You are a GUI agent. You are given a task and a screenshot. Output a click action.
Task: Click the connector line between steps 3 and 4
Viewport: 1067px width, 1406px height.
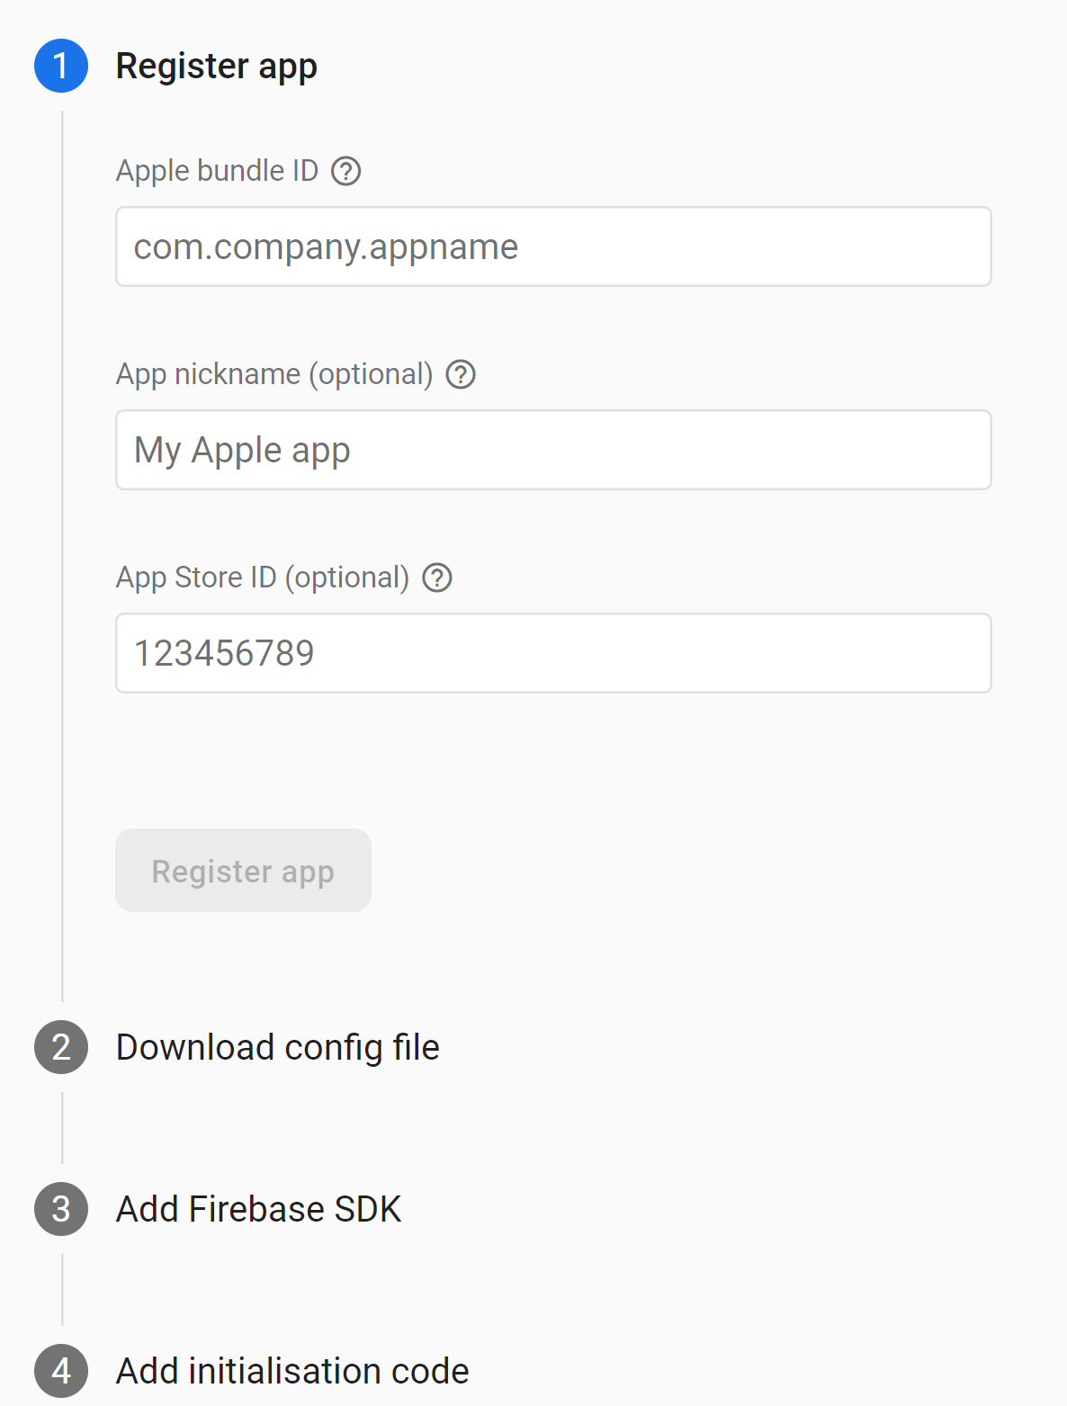(x=62, y=1290)
